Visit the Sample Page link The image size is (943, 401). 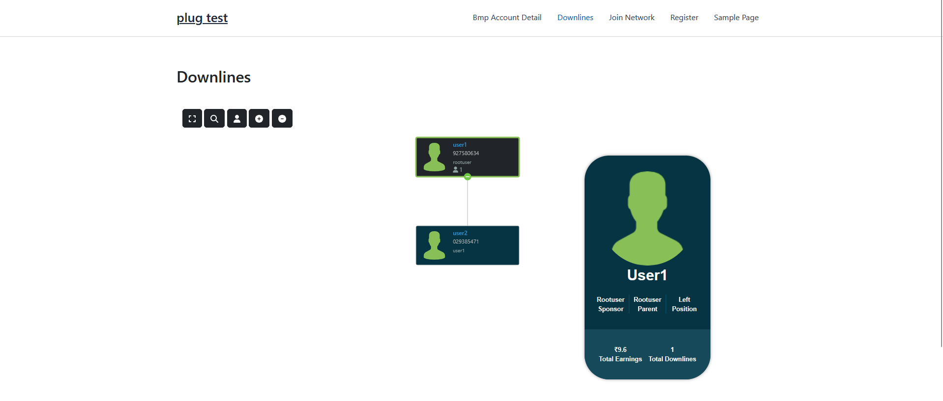tap(736, 18)
